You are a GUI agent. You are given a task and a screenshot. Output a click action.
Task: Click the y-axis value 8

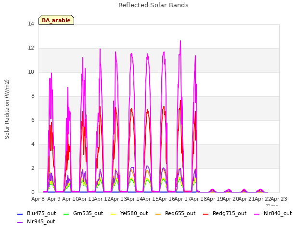point(33,96)
